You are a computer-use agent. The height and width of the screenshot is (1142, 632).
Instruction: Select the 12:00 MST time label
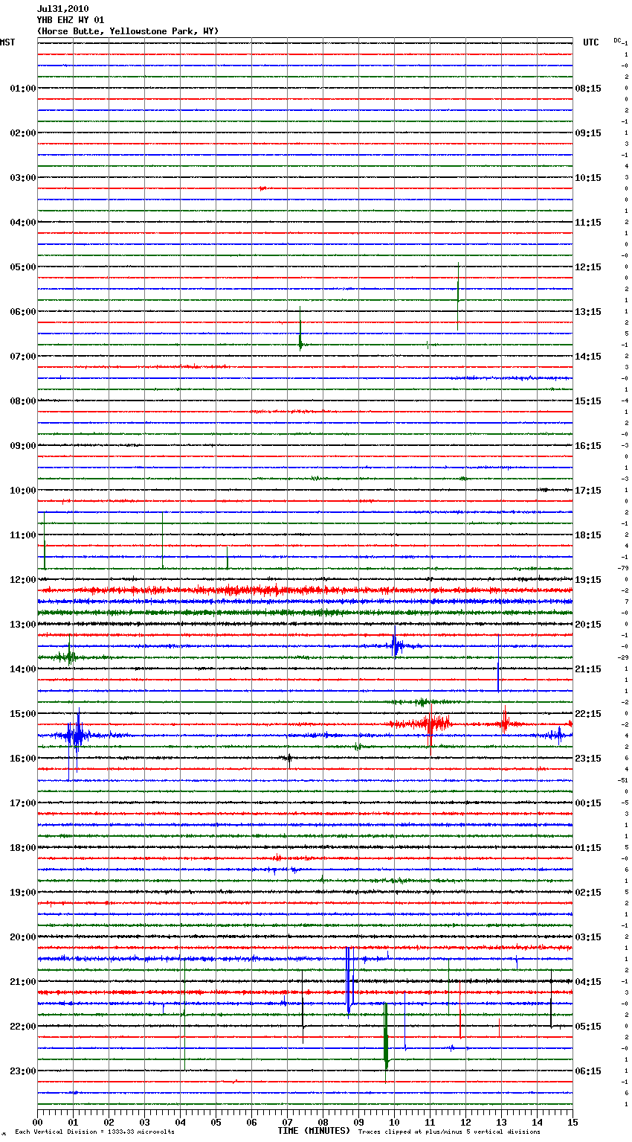tap(22, 580)
